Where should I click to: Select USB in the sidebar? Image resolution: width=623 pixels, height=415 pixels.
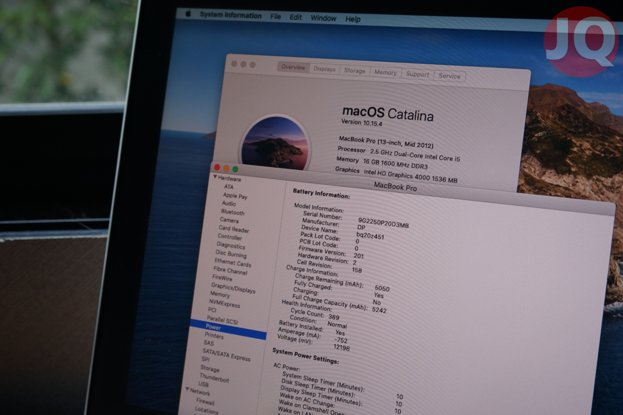(204, 384)
